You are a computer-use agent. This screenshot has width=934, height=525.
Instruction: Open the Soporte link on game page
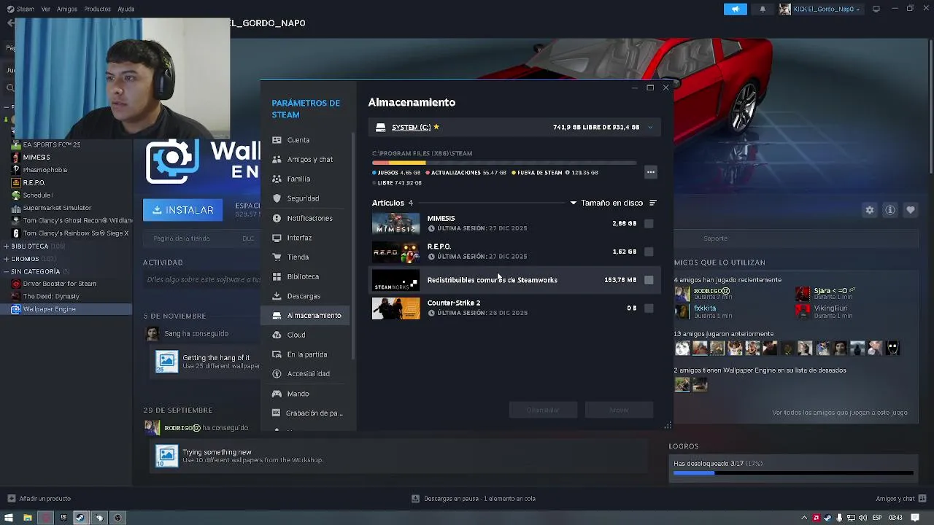pyautogui.click(x=715, y=238)
